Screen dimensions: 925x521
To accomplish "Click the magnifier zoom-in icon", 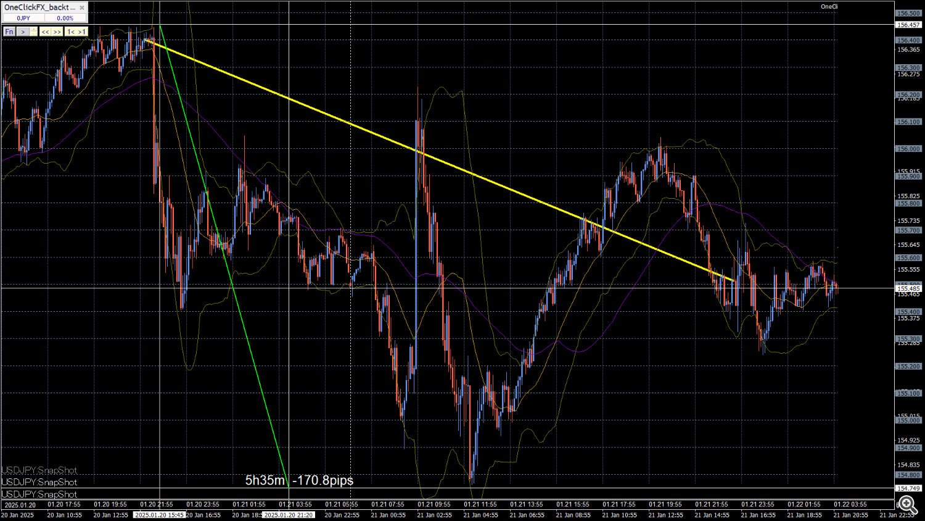I will (907, 504).
